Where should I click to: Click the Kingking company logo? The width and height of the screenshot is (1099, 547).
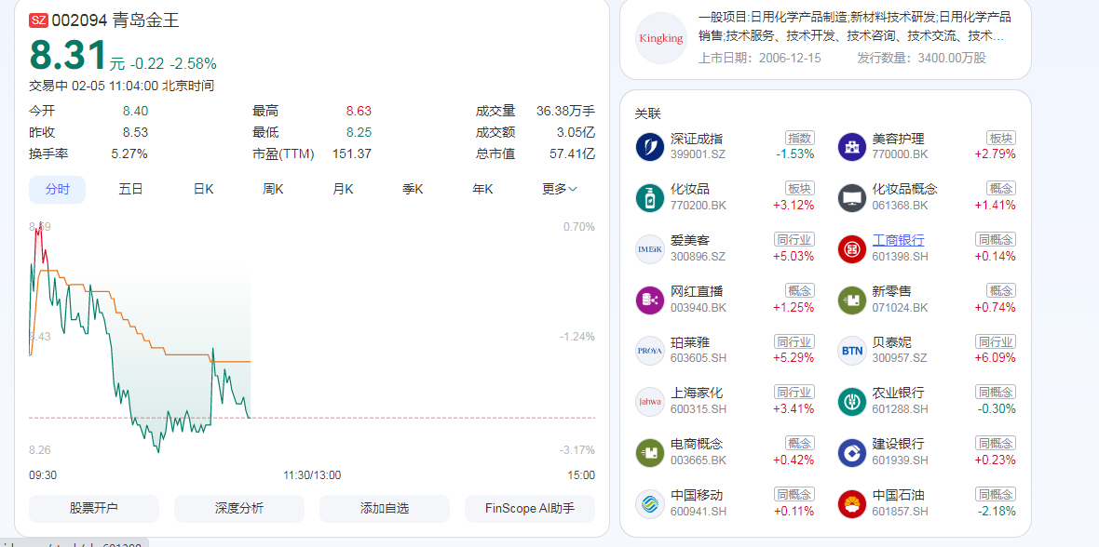coord(661,38)
